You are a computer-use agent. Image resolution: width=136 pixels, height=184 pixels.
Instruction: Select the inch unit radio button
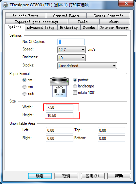point(24,94)
